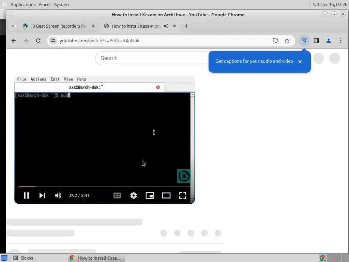Switch to 10 Best Screen Recorders tab
This screenshot has width=349, height=262.
coord(58,26)
